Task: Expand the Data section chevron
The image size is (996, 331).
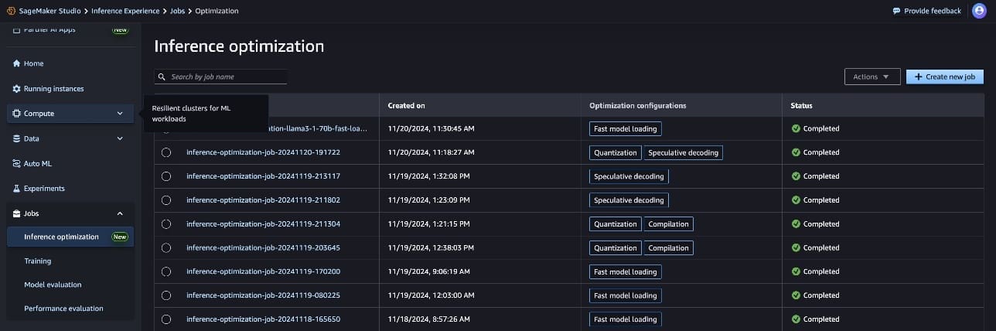Action: pos(120,138)
